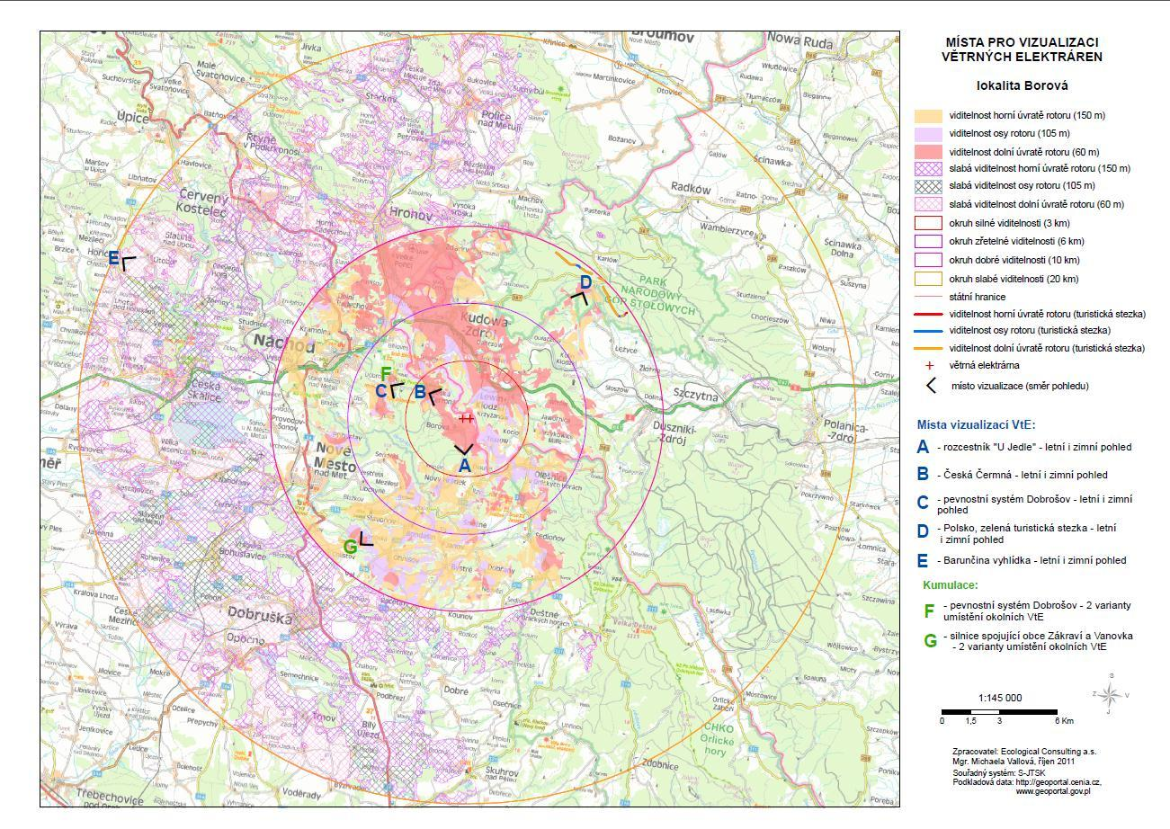Click the pink hatched swatch for slabá dolní úvratě
Image resolution: width=1170 pixels, height=829 pixels.
(x=928, y=204)
